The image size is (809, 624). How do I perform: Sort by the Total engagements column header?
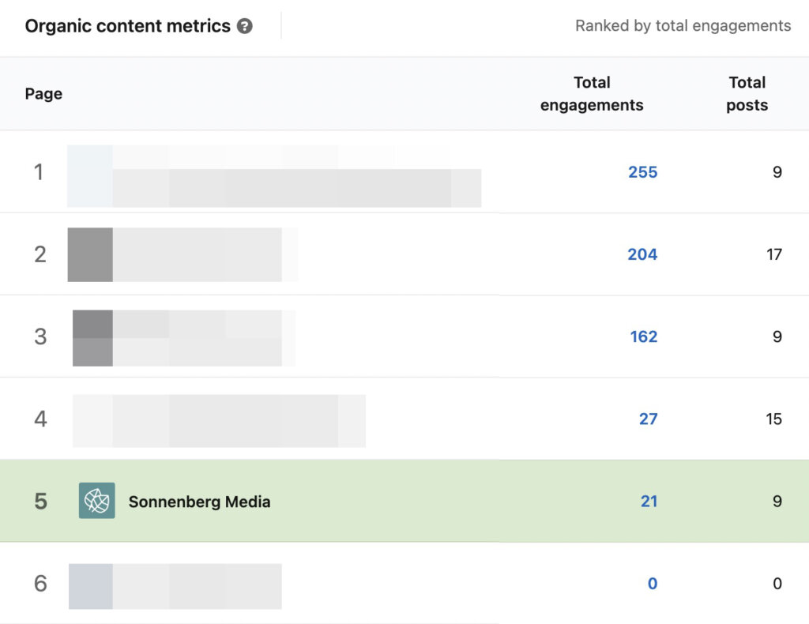click(593, 93)
